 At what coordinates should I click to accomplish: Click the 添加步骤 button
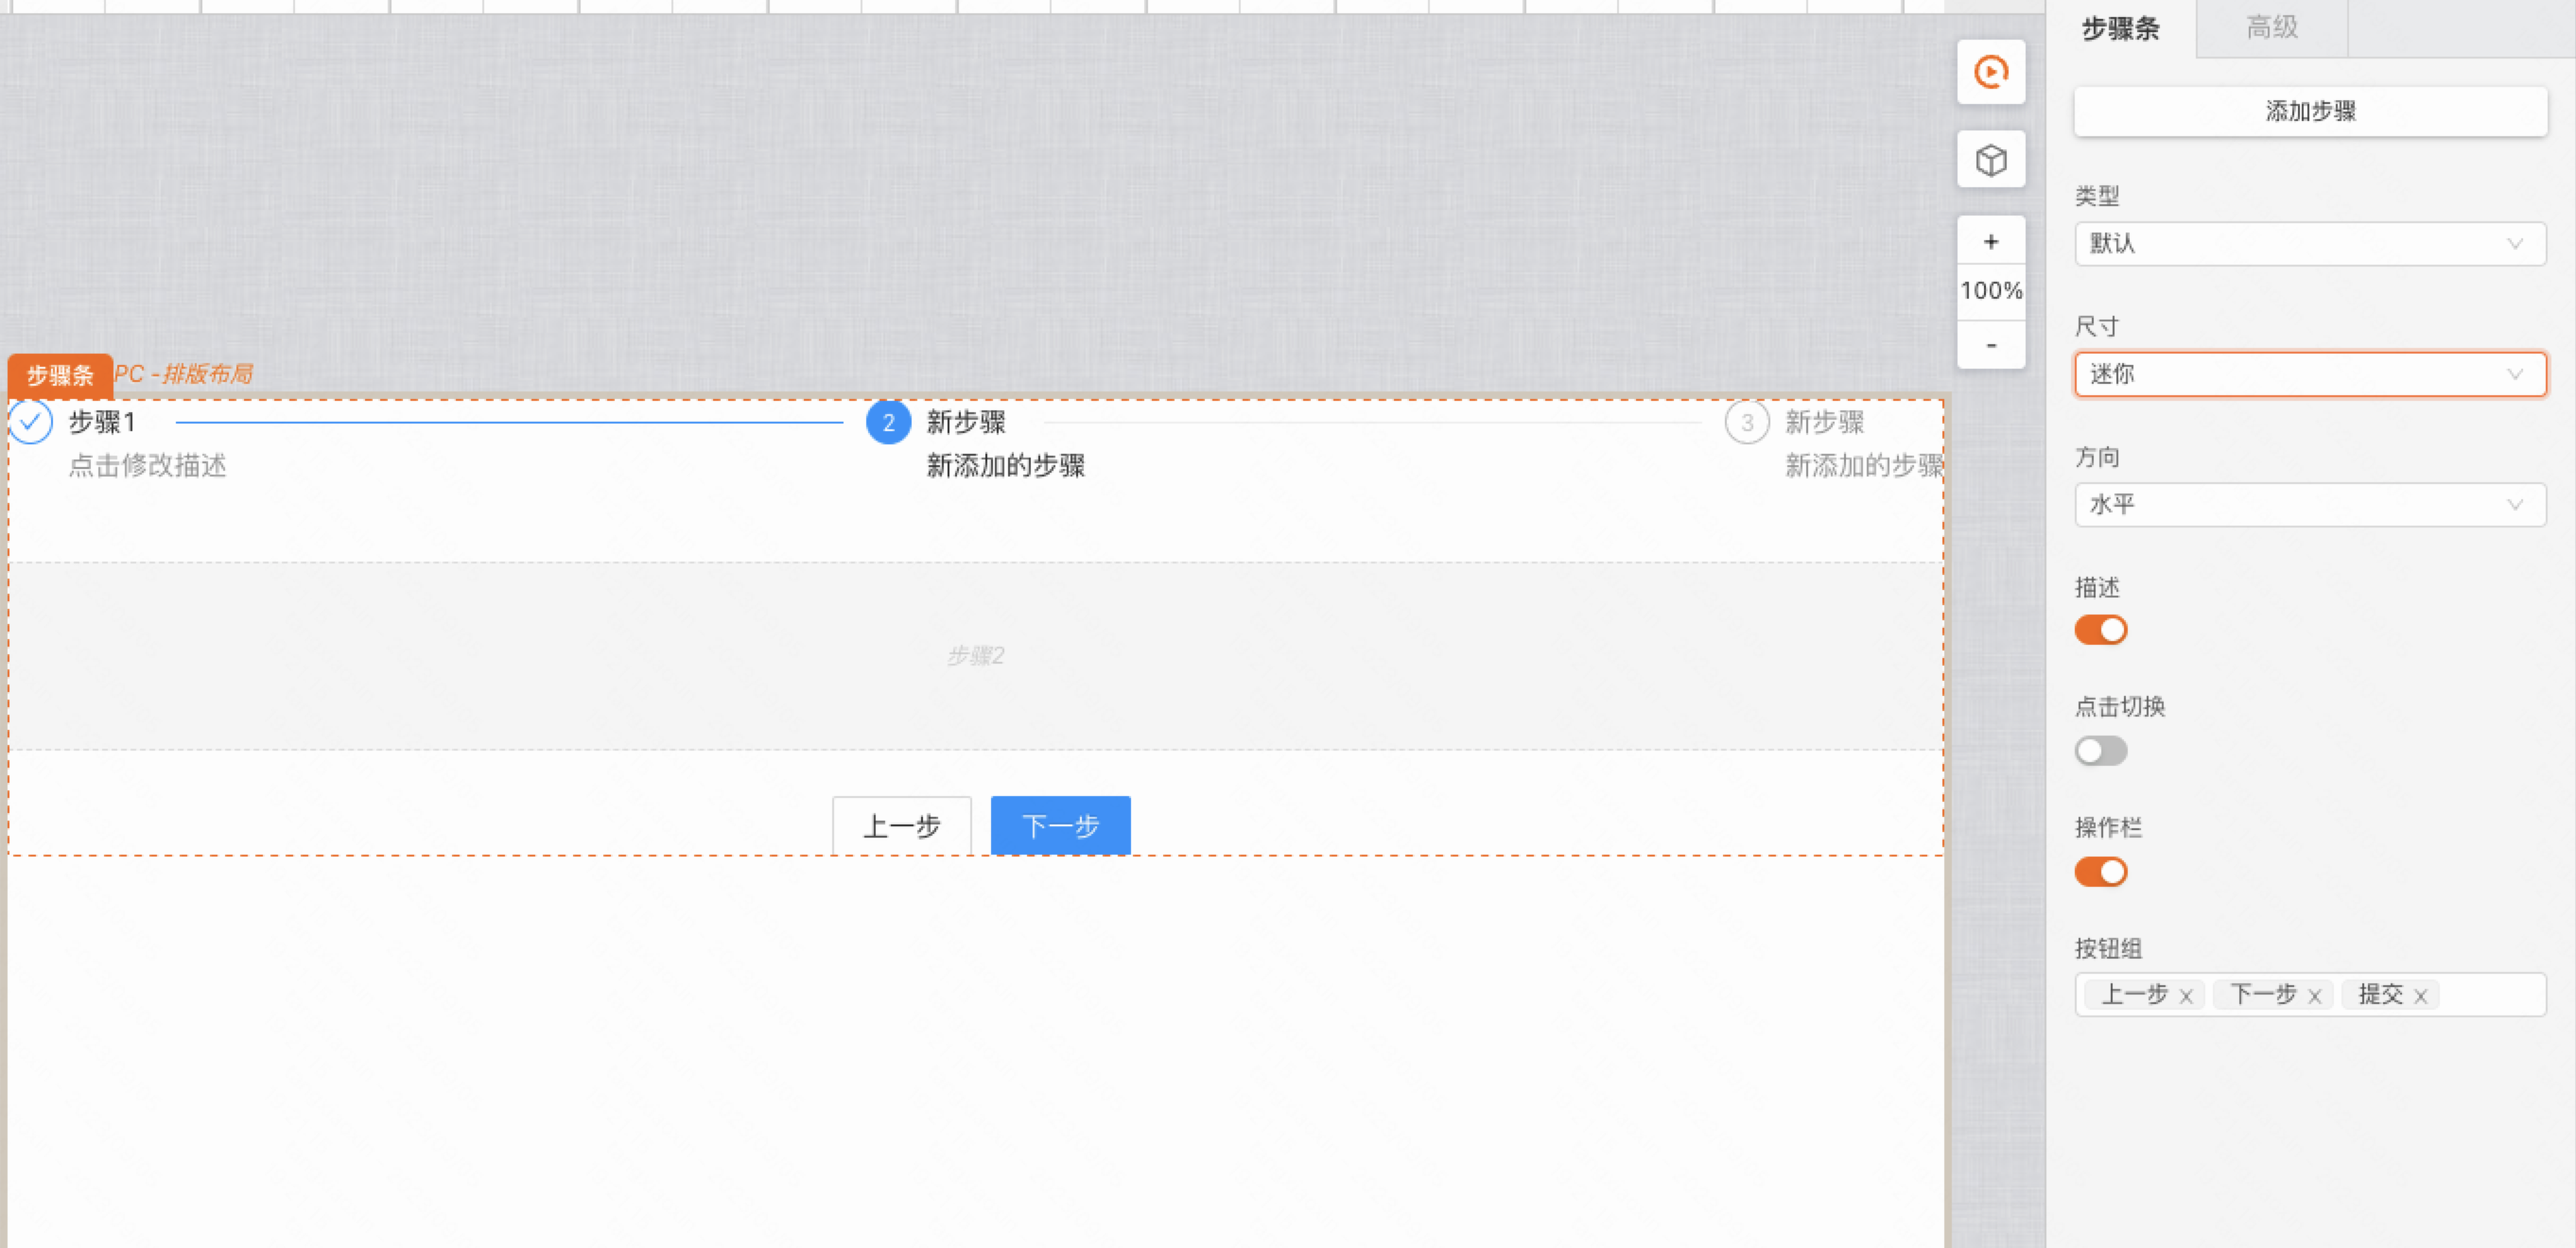click(x=2310, y=111)
